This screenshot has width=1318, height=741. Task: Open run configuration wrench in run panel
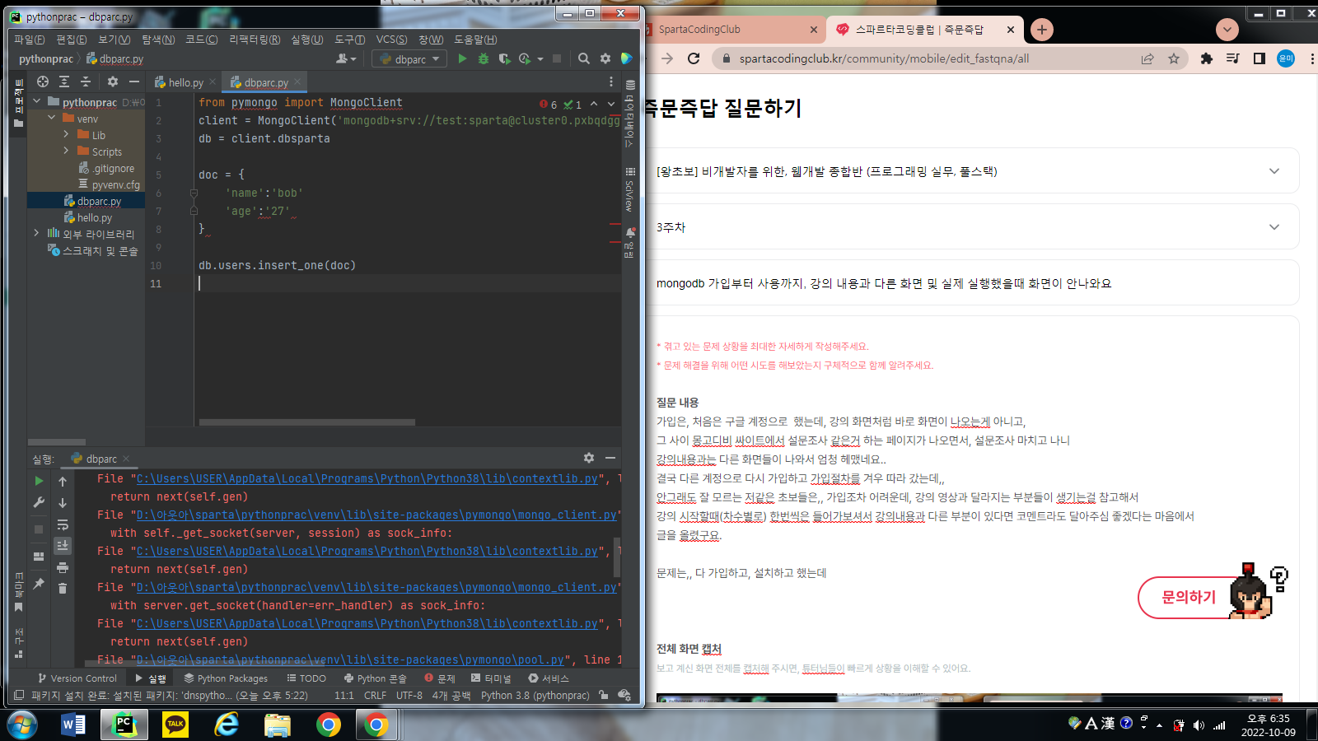coord(39,502)
